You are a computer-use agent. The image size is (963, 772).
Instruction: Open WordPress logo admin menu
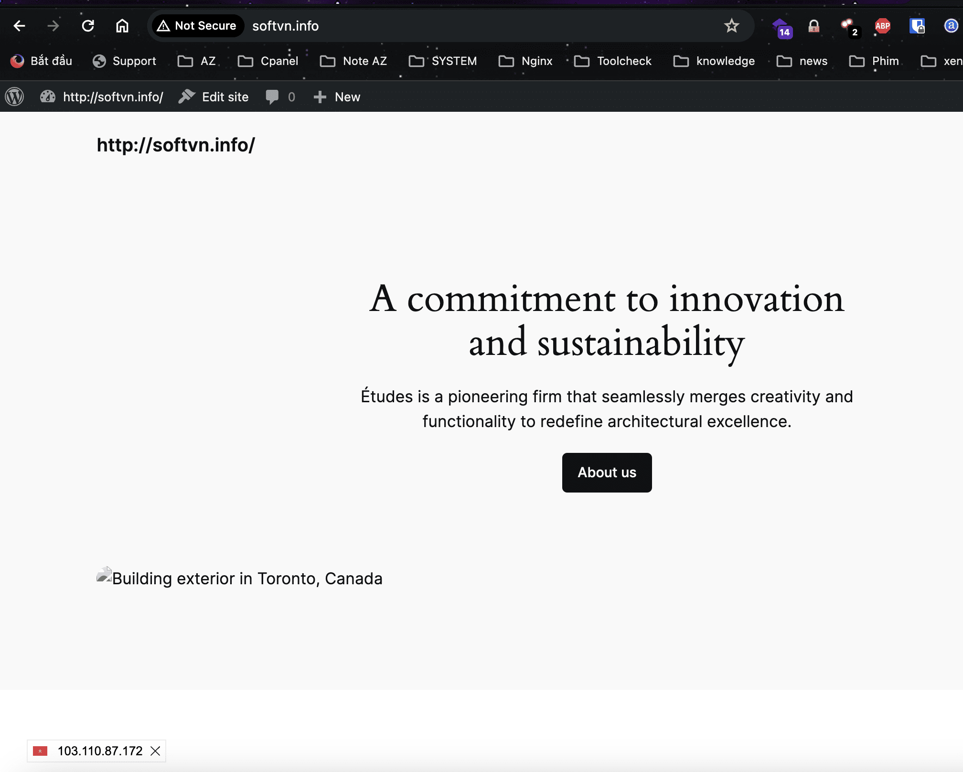tap(14, 97)
